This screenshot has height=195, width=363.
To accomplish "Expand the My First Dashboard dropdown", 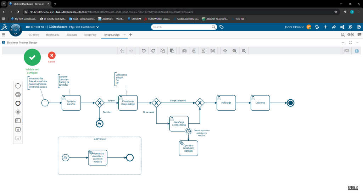I will tap(97, 27).
